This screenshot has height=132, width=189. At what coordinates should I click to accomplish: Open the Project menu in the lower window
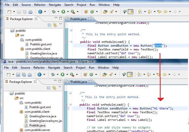tap(81, 68)
